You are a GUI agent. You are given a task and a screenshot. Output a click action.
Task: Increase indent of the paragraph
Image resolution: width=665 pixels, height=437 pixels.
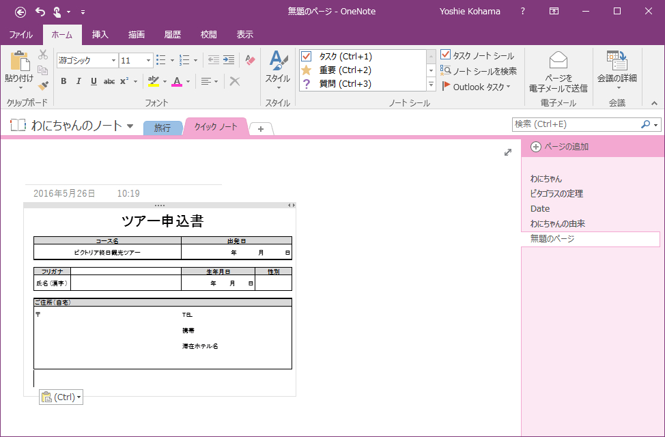(229, 60)
